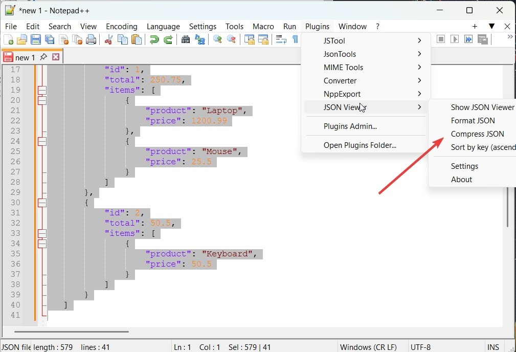The image size is (516, 352).
Task: Click the Open file folder icon
Action: 22,40
